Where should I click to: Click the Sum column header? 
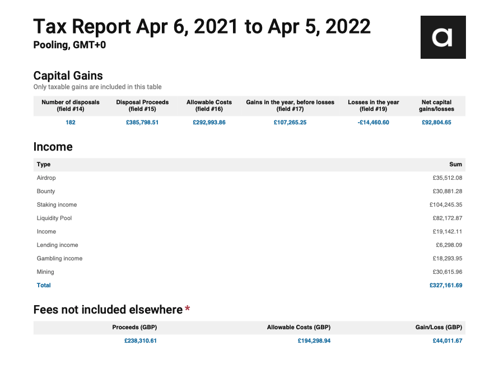coord(456,165)
